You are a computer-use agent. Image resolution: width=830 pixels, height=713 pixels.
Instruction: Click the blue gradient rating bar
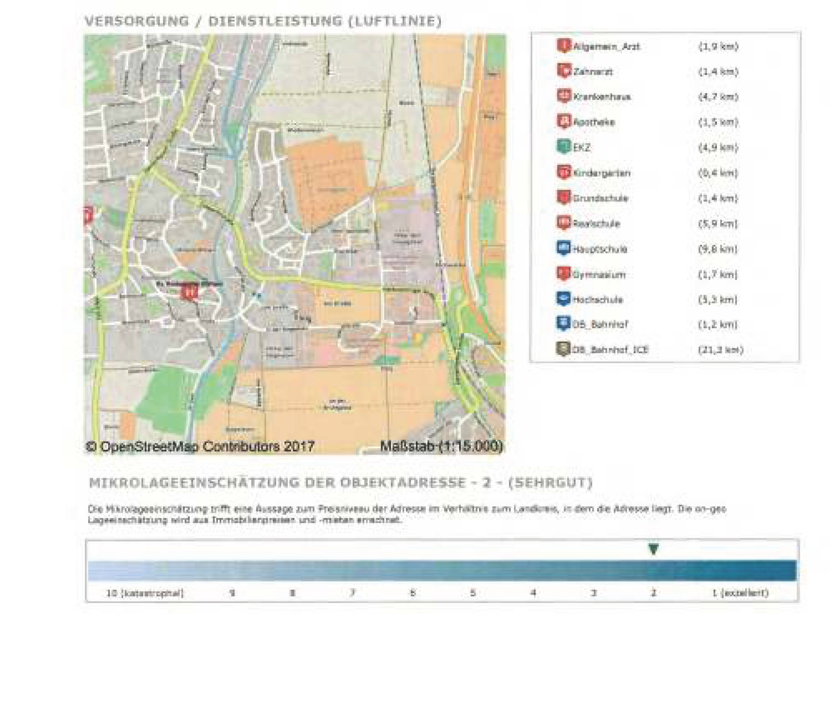tap(442, 570)
